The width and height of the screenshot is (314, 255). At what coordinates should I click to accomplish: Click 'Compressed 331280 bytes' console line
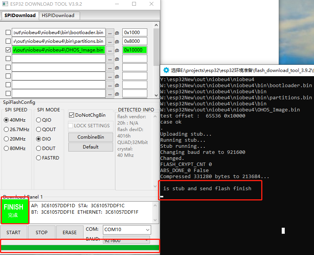(215, 177)
